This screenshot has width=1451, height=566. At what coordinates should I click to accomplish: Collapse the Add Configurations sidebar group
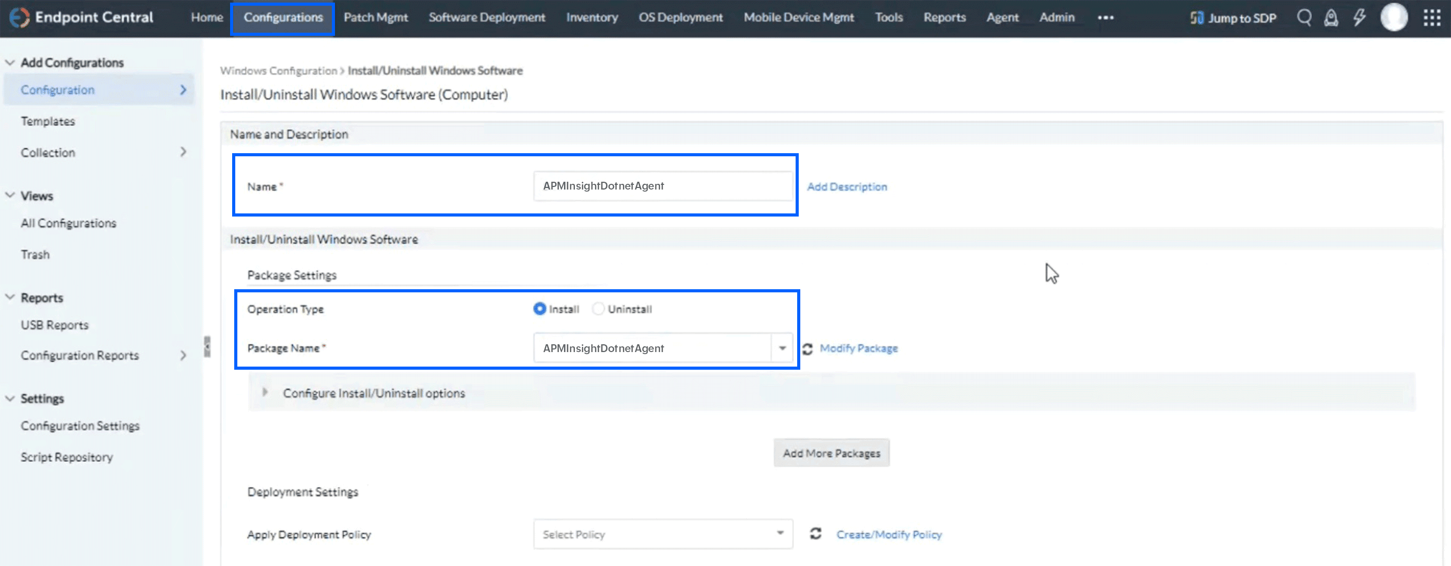10,62
